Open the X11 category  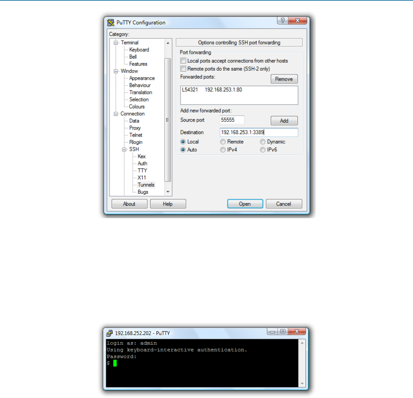[x=142, y=178]
